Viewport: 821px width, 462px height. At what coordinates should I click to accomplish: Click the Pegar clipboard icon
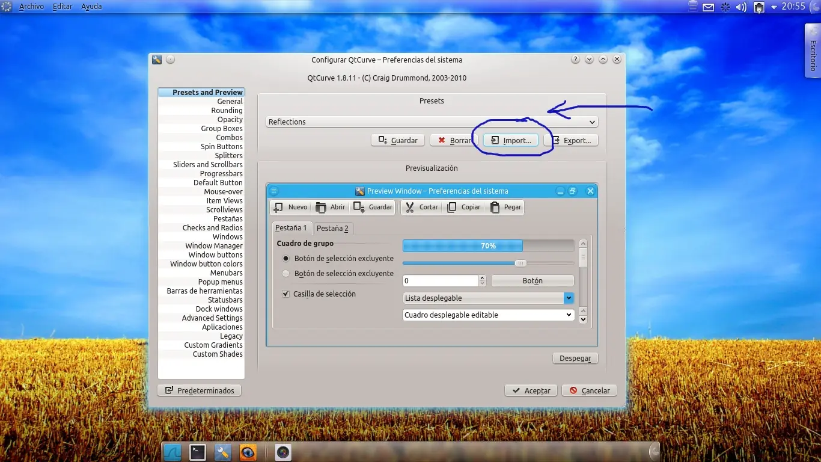(x=495, y=208)
